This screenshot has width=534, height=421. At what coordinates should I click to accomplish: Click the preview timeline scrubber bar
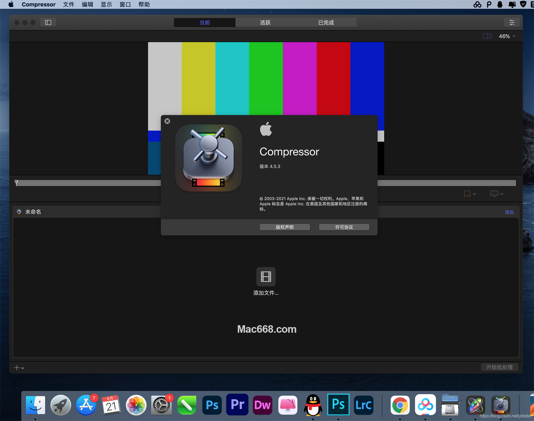pyautogui.click(x=88, y=183)
